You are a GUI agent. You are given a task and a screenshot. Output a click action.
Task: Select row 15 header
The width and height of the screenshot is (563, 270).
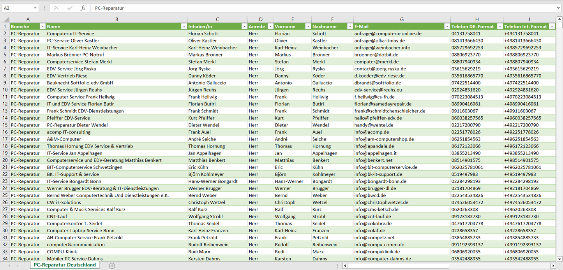(x=5, y=125)
